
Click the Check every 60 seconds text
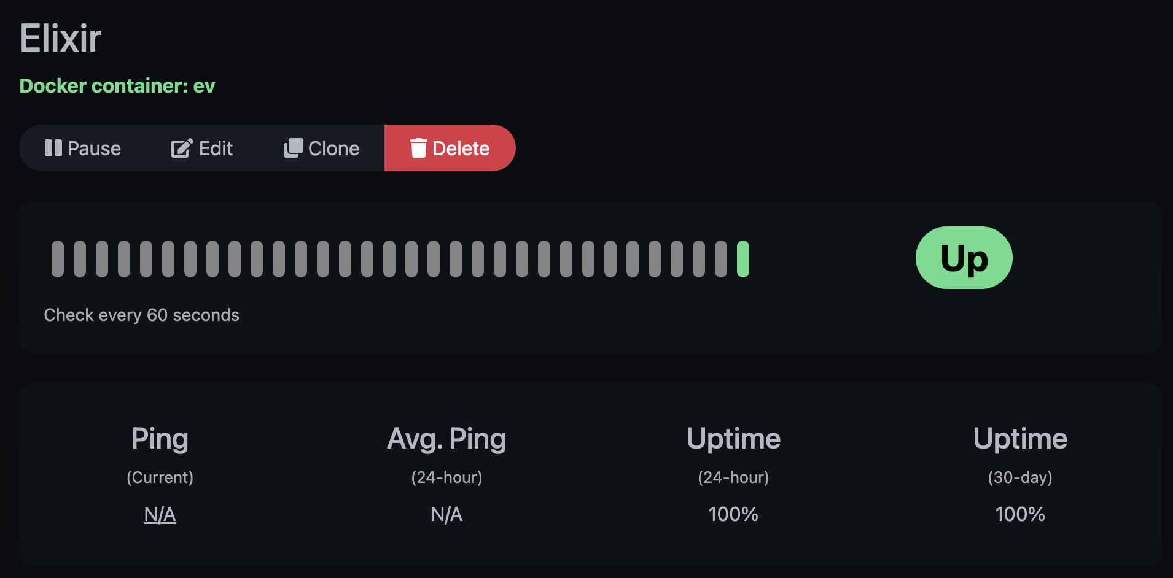click(142, 315)
